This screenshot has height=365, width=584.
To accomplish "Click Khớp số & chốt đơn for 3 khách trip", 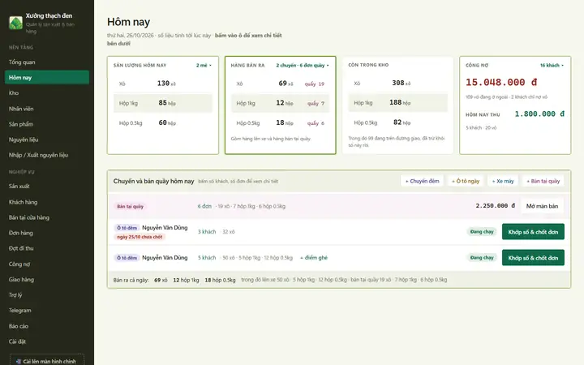I will pyautogui.click(x=533, y=232).
